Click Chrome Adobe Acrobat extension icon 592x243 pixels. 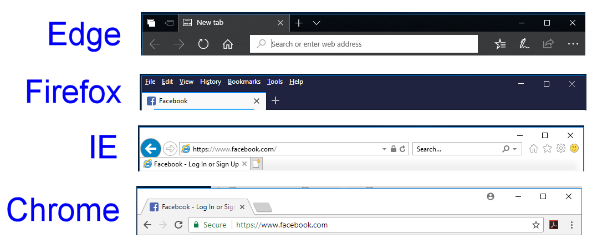click(554, 225)
